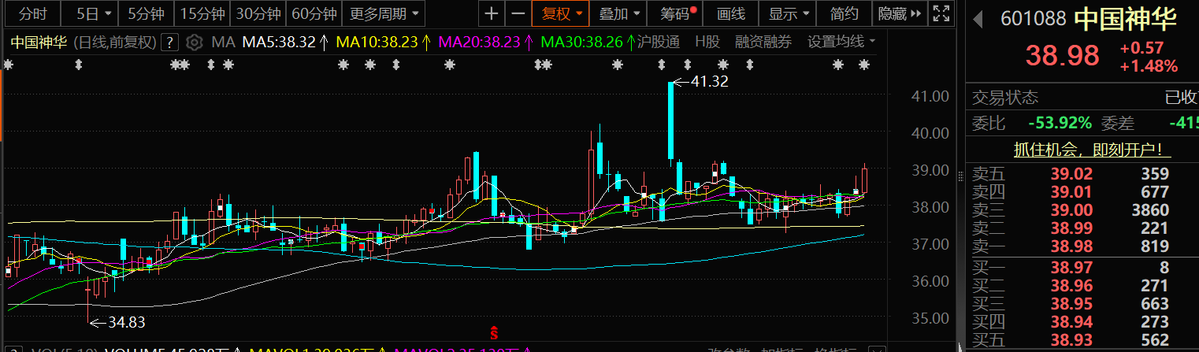The image size is (1199, 352).
Task: Click the plus zoom-in chart button
Action: coord(492,13)
